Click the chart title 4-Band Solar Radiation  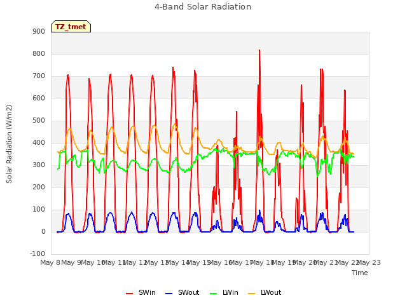[203, 7]
